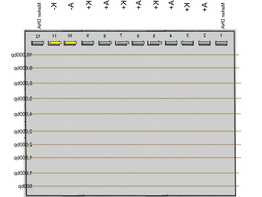This screenshot has width=262, height=197.
Task: Click lane number 1
Action: click(x=221, y=35)
